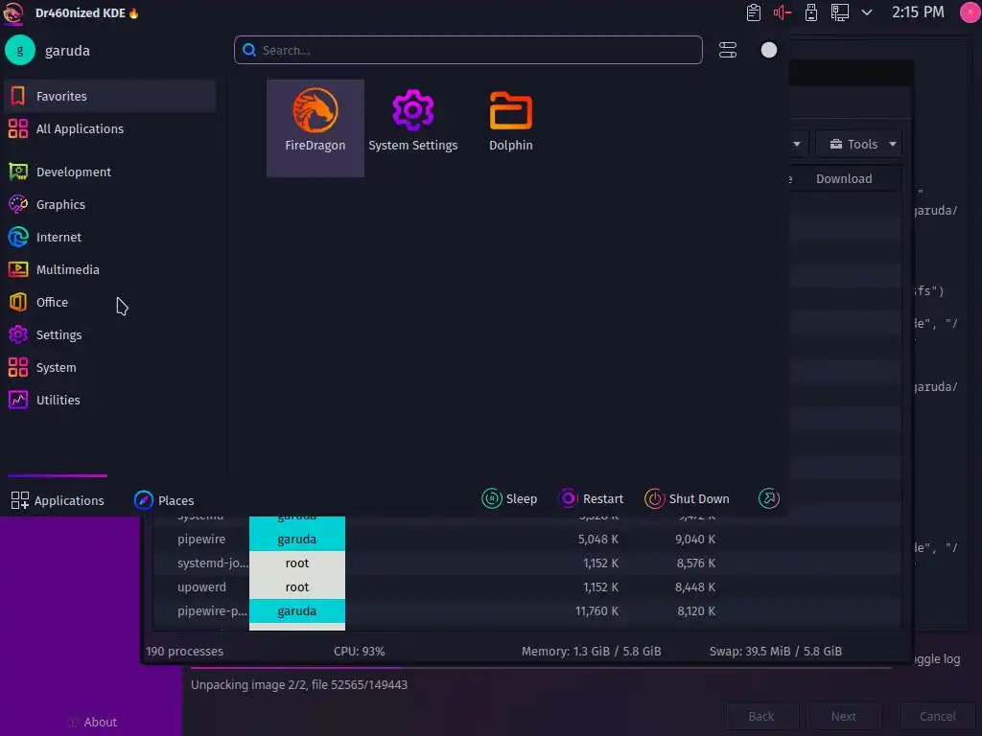Select the Favorites category

click(110, 97)
